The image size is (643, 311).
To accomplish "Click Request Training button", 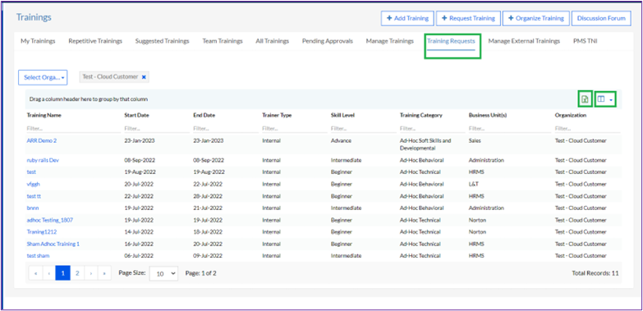I will pos(468,18).
